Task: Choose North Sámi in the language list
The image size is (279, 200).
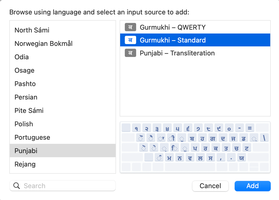Action: (x=32, y=30)
